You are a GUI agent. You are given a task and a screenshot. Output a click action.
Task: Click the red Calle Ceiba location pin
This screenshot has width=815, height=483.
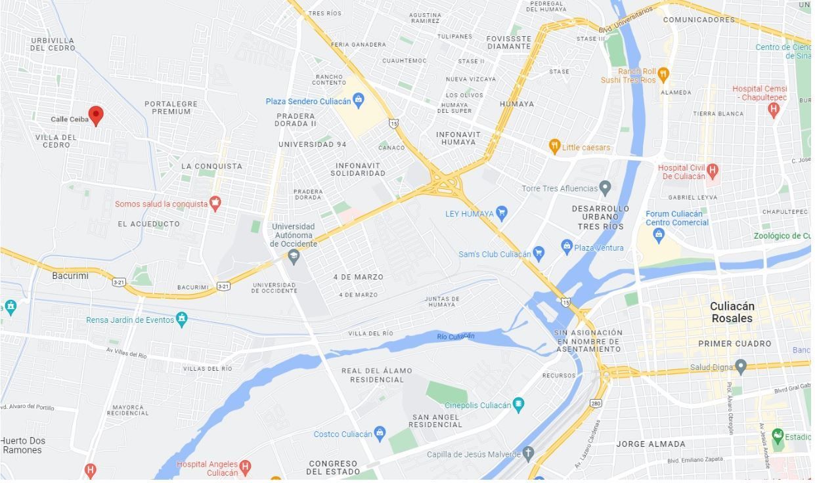pos(96,116)
